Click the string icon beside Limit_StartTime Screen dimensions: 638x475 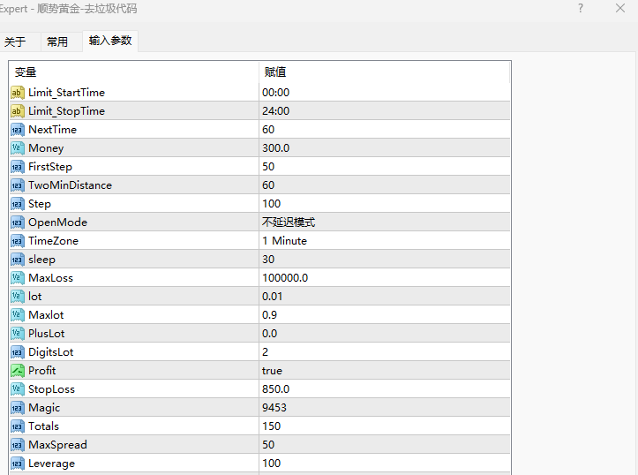point(18,93)
